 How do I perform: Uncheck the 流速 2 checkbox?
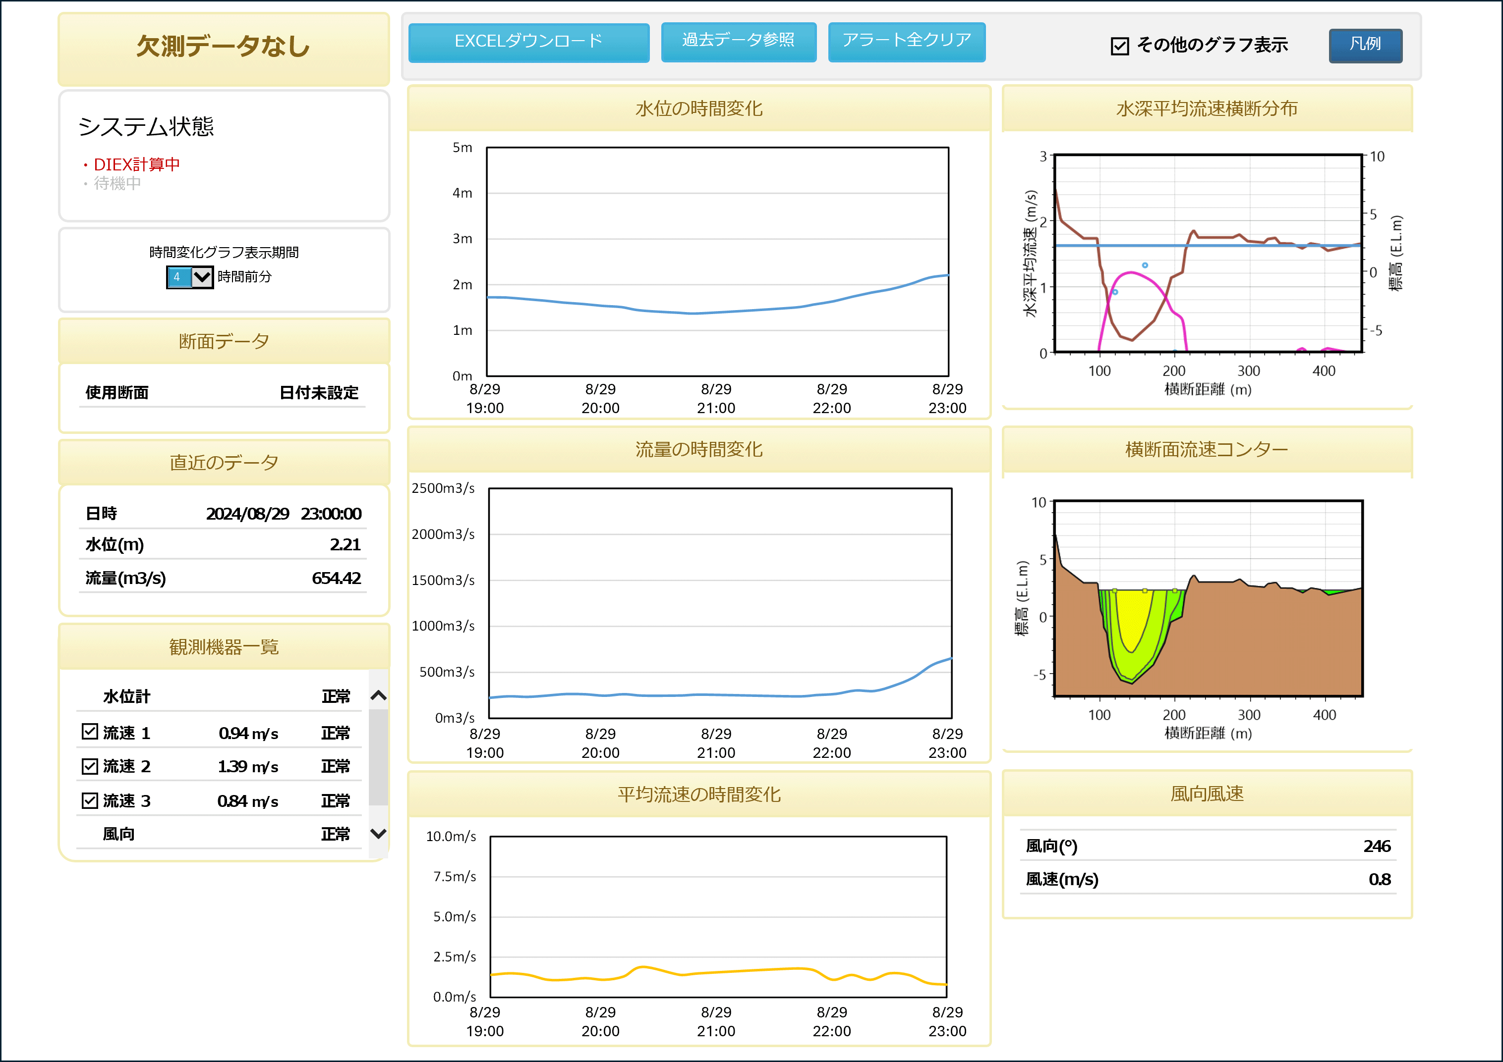click(x=90, y=766)
